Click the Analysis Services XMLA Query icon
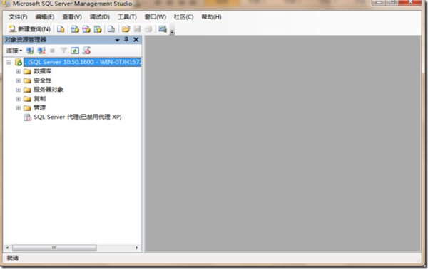This screenshot has width=428, height=269. [98, 29]
